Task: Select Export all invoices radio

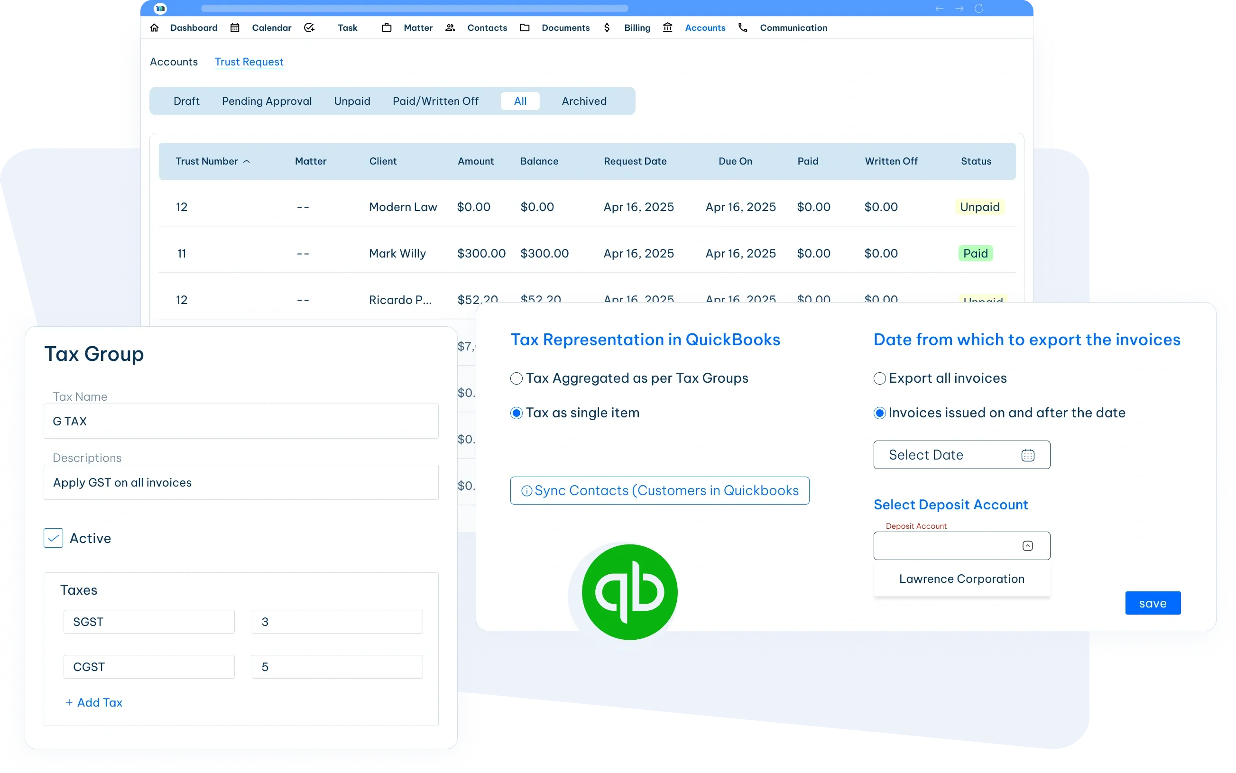Action: (879, 378)
